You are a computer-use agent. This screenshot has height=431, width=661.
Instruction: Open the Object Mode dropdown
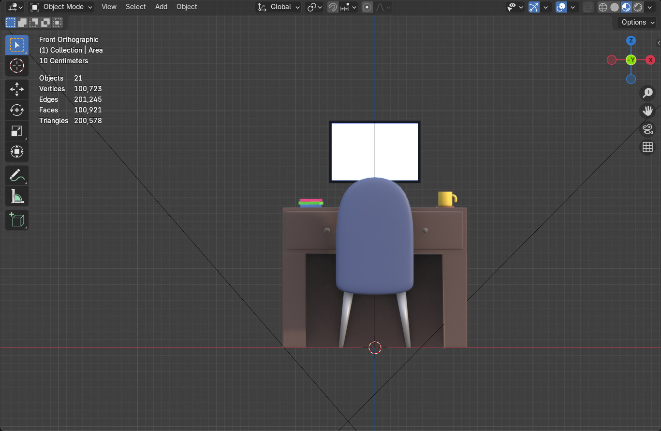point(61,7)
